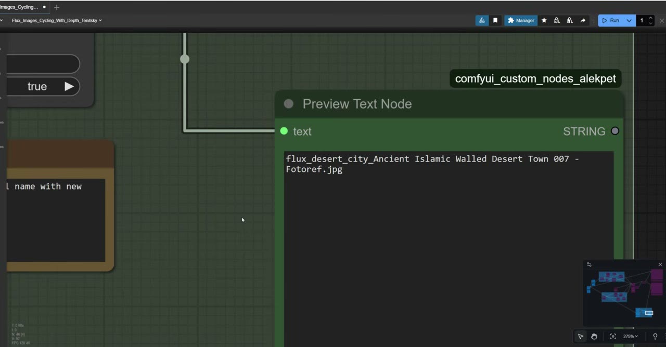Viewport: 666px width, 347px height.
Task: Click the bookmark icon in top toolbar
Action: [x=495, y=20]
